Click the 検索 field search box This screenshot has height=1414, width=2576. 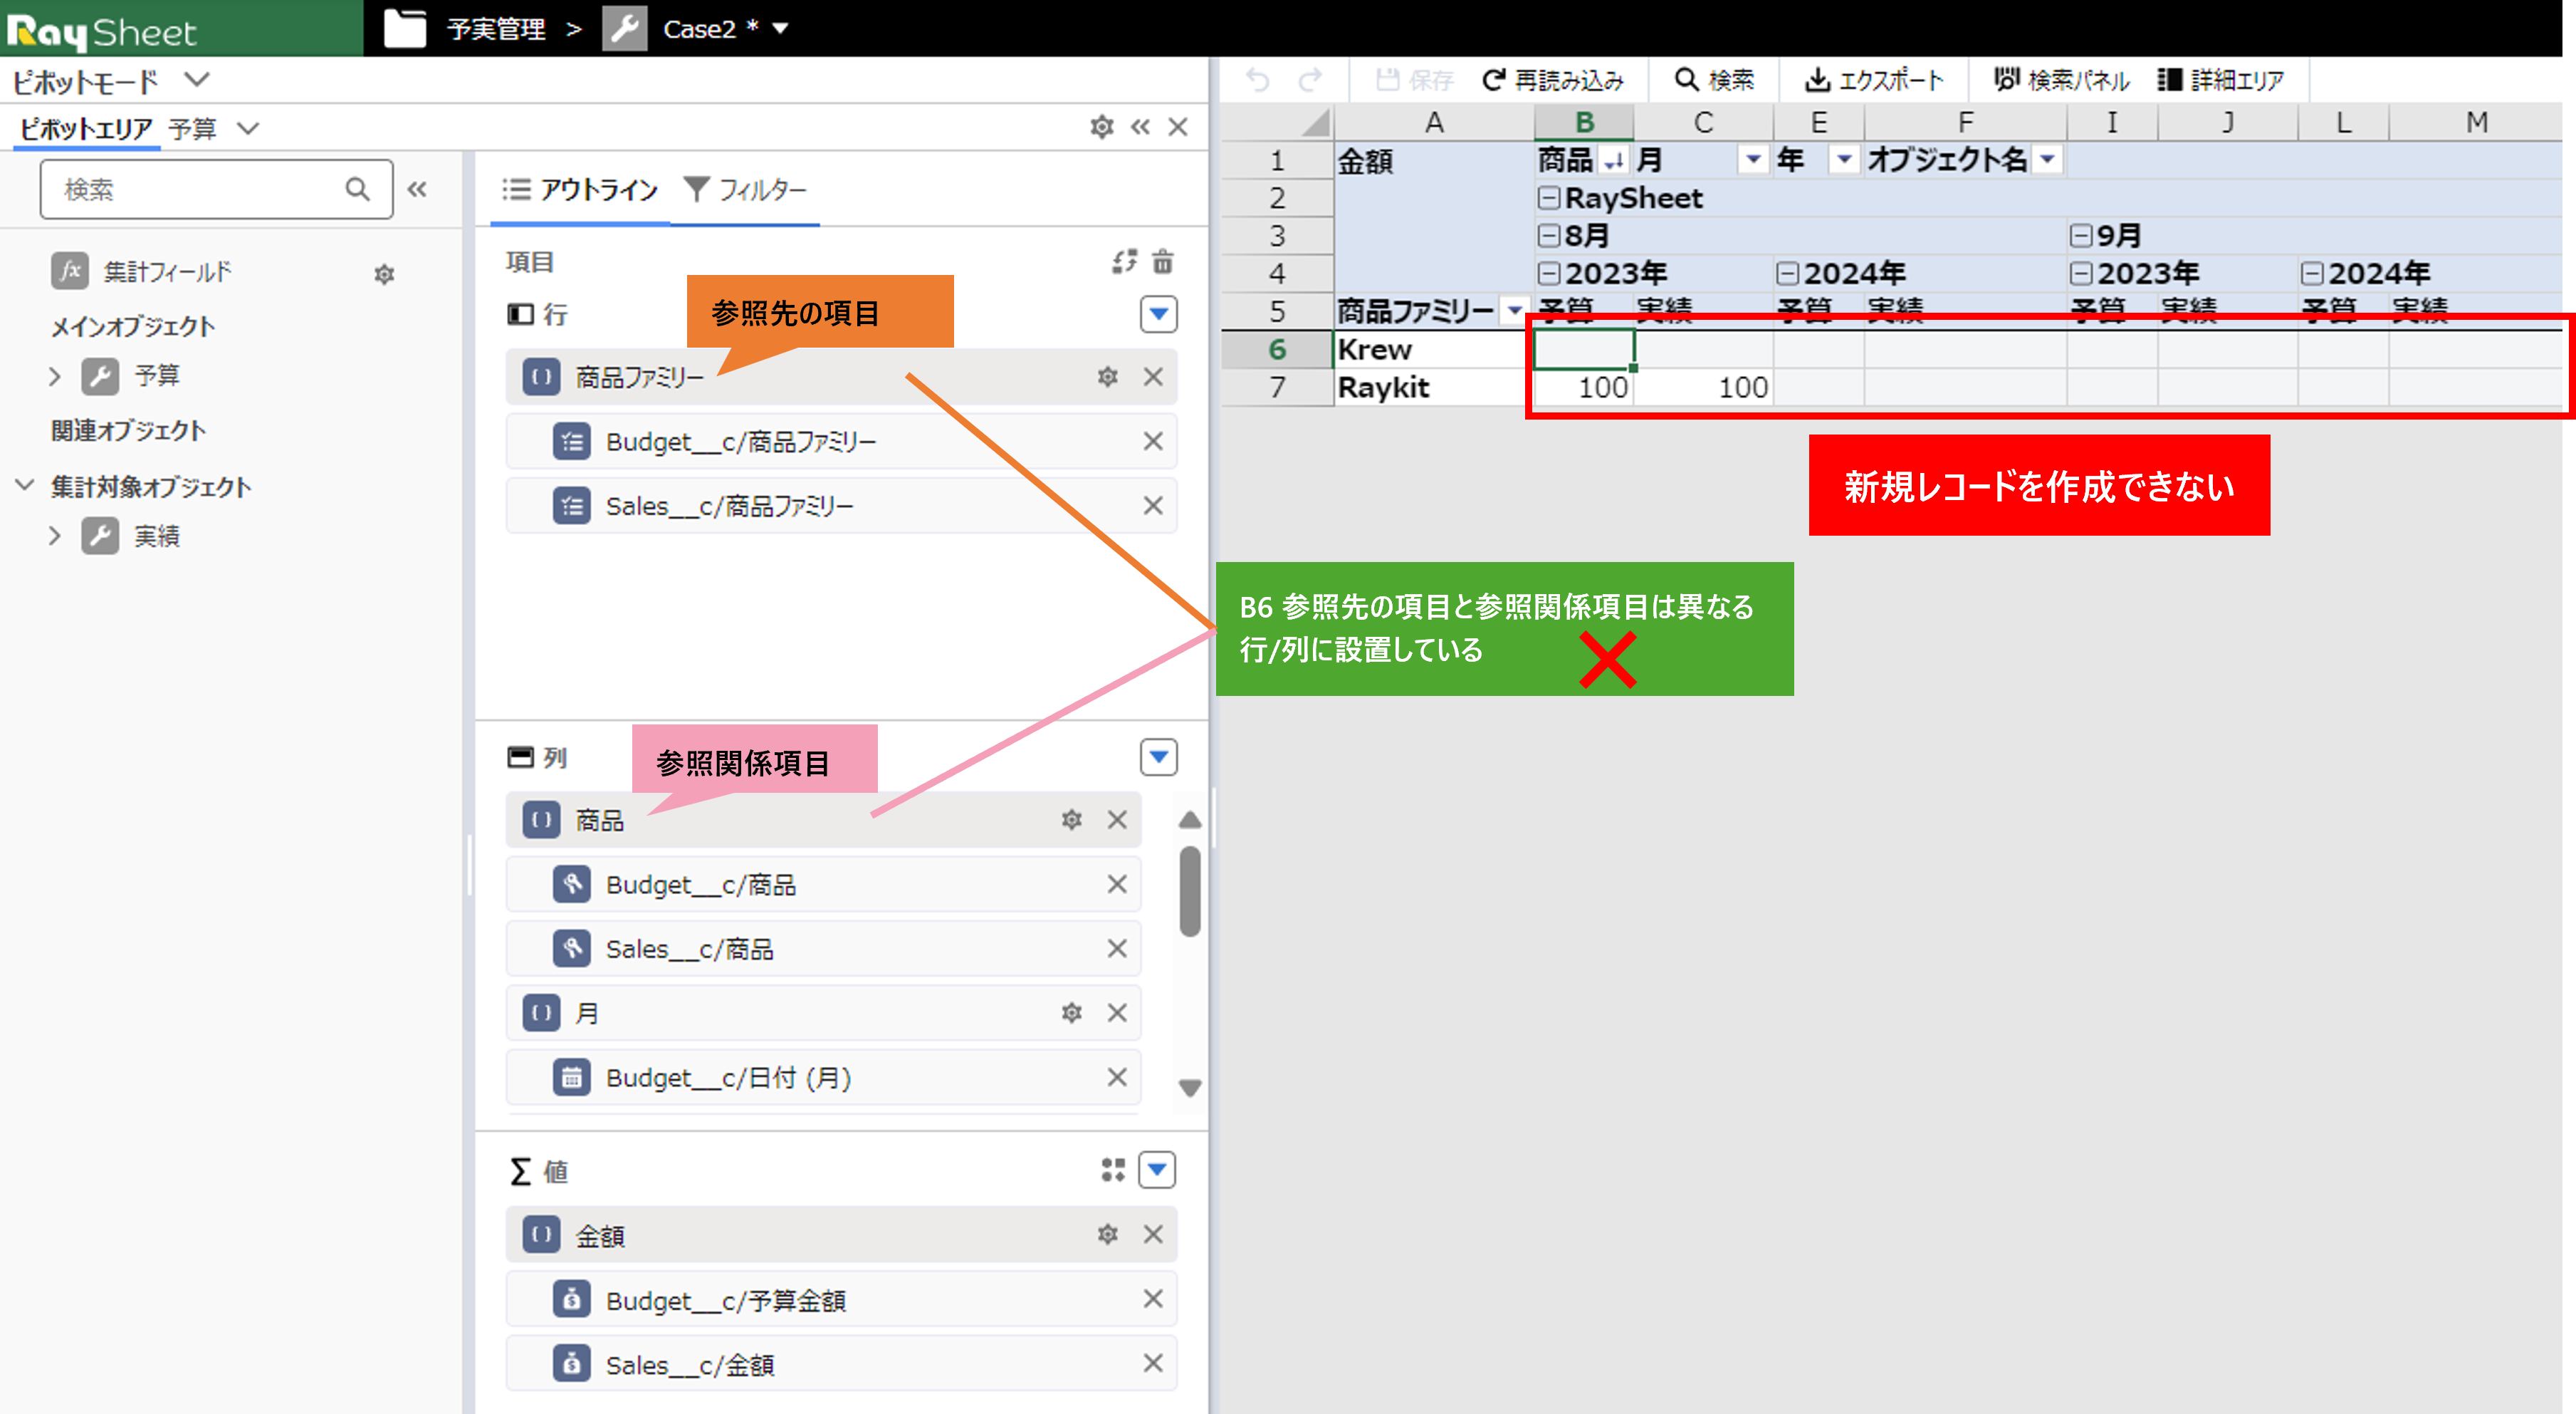tap(216, 189)
